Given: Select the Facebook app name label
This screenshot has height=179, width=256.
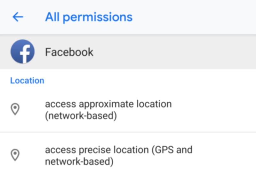Looking at the screenshot, I should (x=69, y=52).
